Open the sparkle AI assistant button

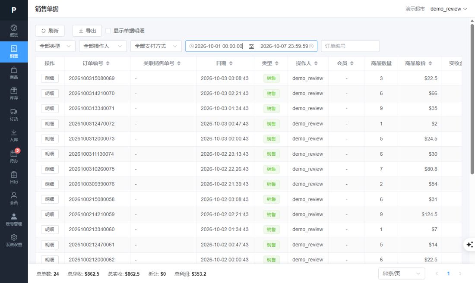coord(470,244)
